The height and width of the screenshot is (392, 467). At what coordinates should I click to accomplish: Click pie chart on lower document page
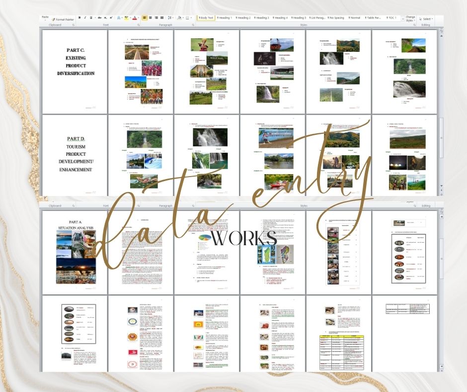coord(204,238)
